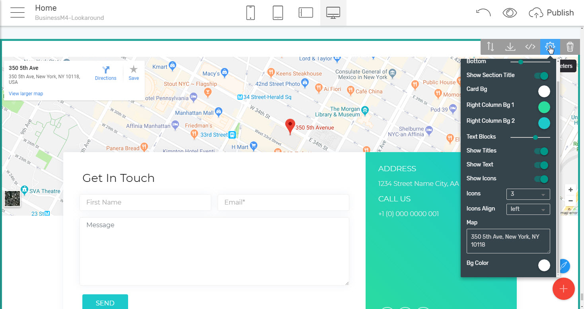Click the Email input field
584x309 pixels.
pos(283,202)
